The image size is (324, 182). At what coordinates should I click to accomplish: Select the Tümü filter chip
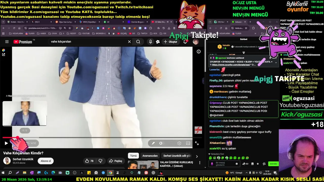pyautogui.click(x=133, y=156)
